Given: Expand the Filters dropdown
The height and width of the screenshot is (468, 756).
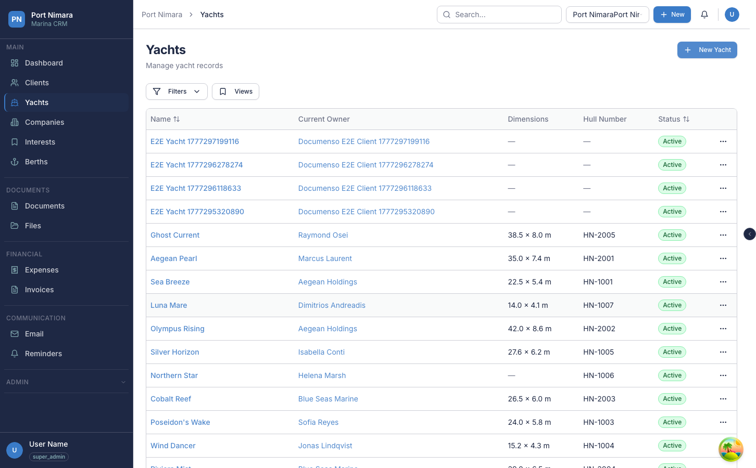Looking at the screenshot, I should tap(177, 92).
